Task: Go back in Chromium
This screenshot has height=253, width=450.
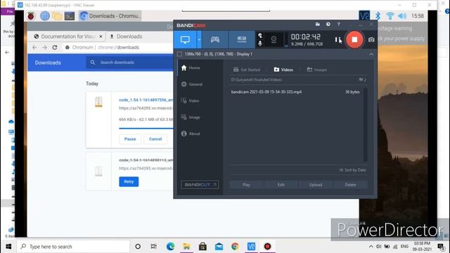Action: click(34, 47)
